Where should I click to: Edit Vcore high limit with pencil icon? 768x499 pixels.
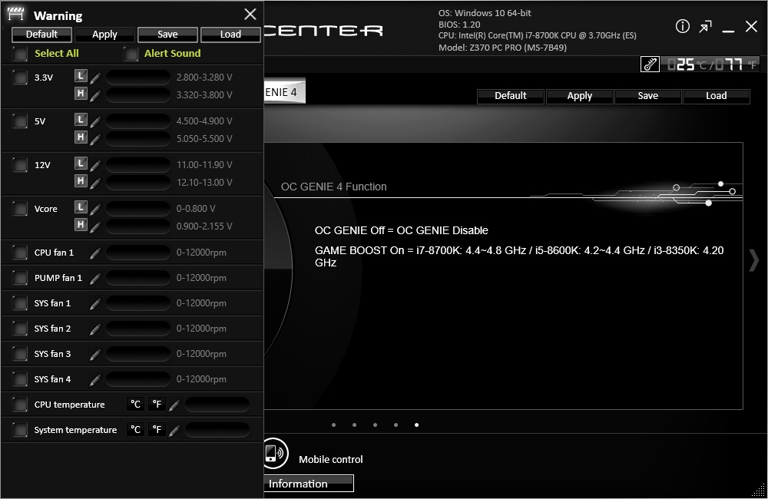tap(95, 226)
